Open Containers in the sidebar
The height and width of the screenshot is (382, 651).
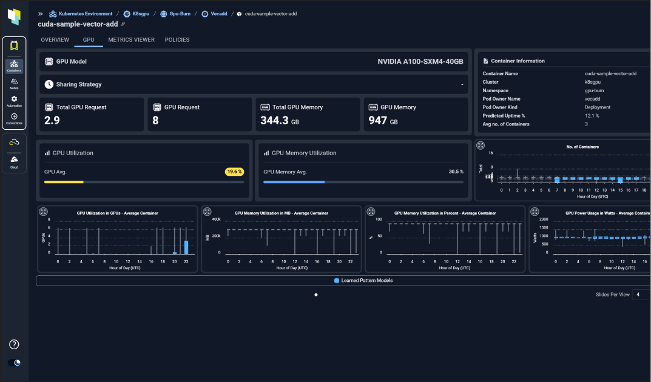point(14,65)
